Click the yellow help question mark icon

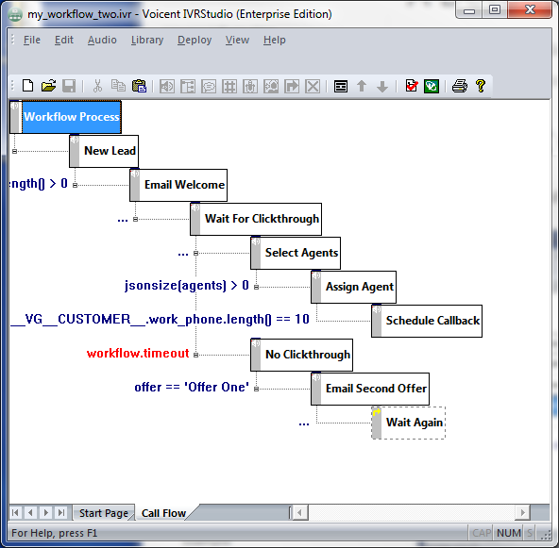tap(481, 86)
